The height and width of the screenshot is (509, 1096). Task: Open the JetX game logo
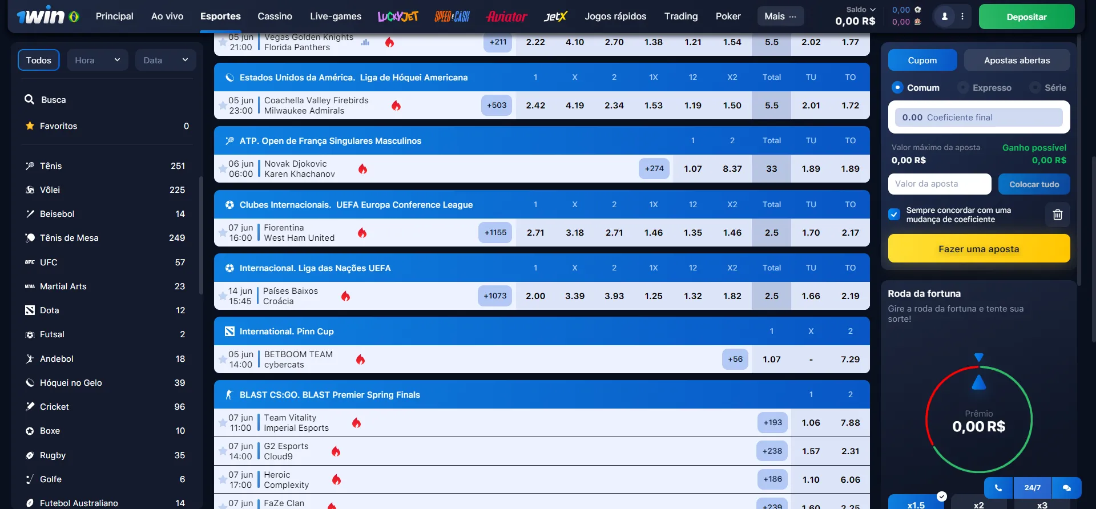(555, 17)
